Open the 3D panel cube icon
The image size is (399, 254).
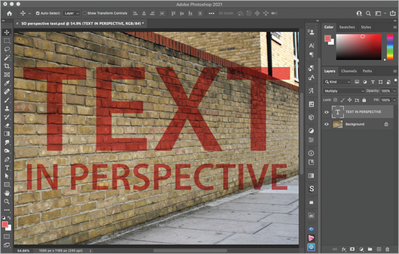pyautogui.click(x=311, y=117)
